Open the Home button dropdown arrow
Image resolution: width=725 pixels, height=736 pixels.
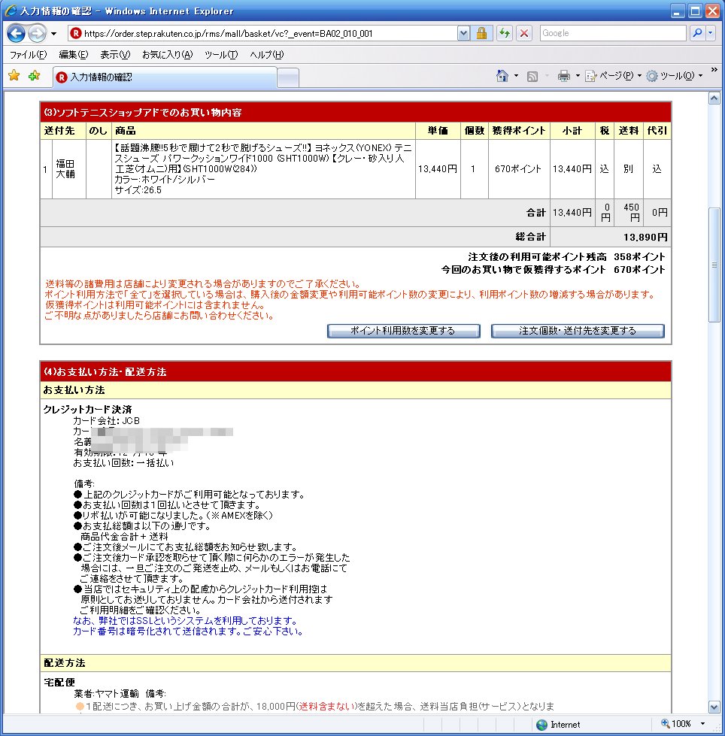516,76
